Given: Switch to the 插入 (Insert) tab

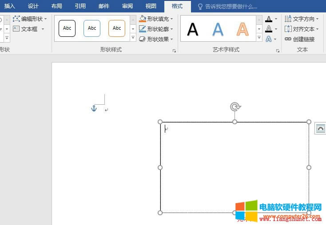Looking at the screenshot, I should pyautogui.click(x=10, y=6).
